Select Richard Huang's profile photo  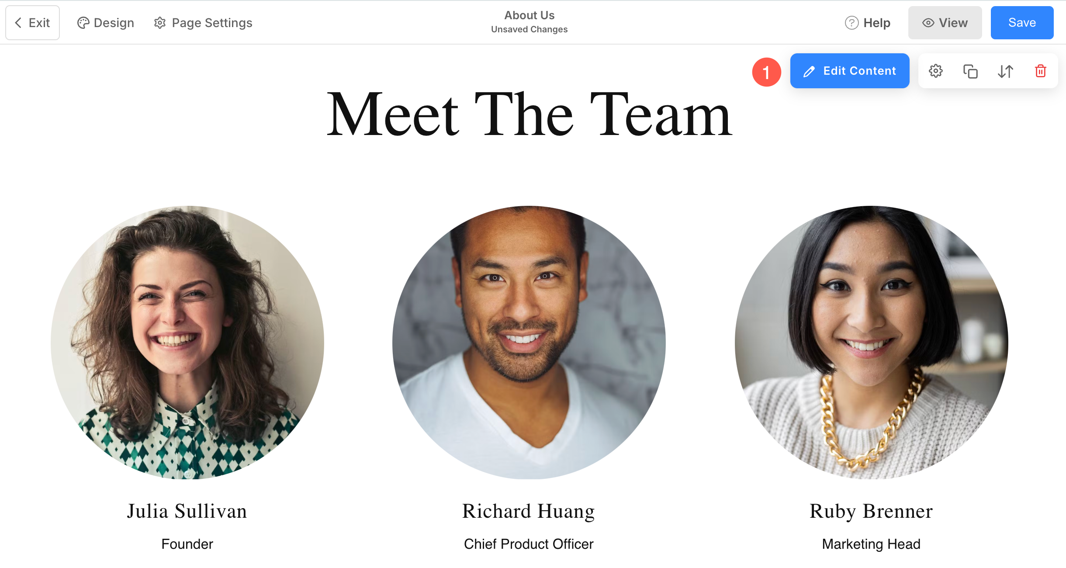[x=529, y=343]
